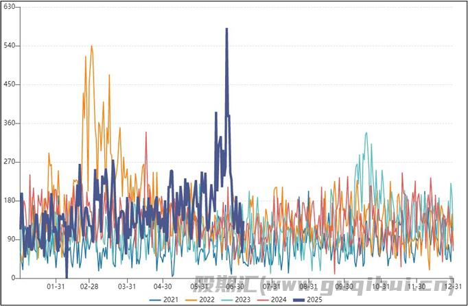Click the orange 2022 peak near 02-28
468x306 pixels.
tap(91, 47)
